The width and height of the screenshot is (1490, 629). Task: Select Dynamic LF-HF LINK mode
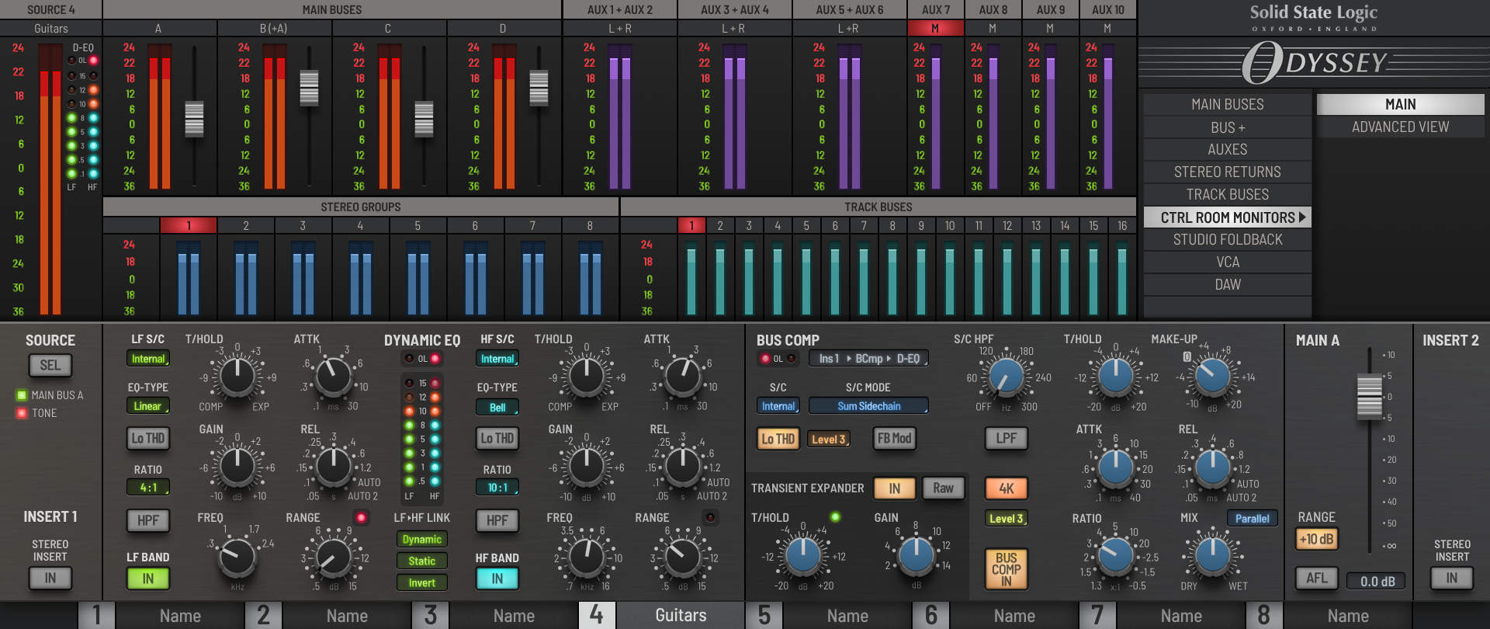point(422,540)
